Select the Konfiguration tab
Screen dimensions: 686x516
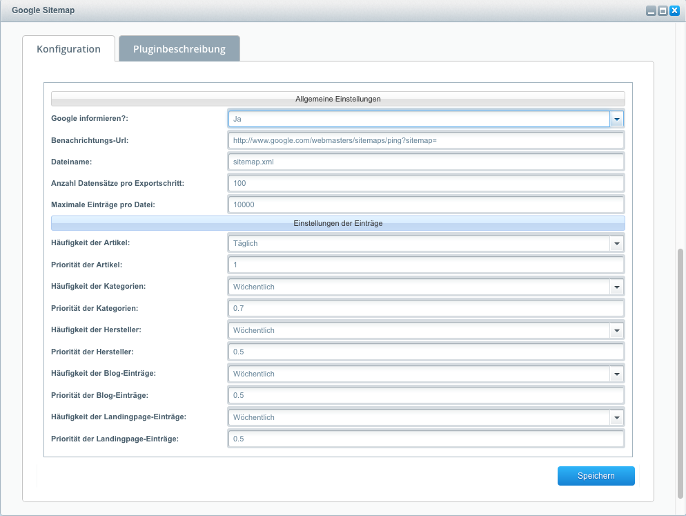pos(68,49)
